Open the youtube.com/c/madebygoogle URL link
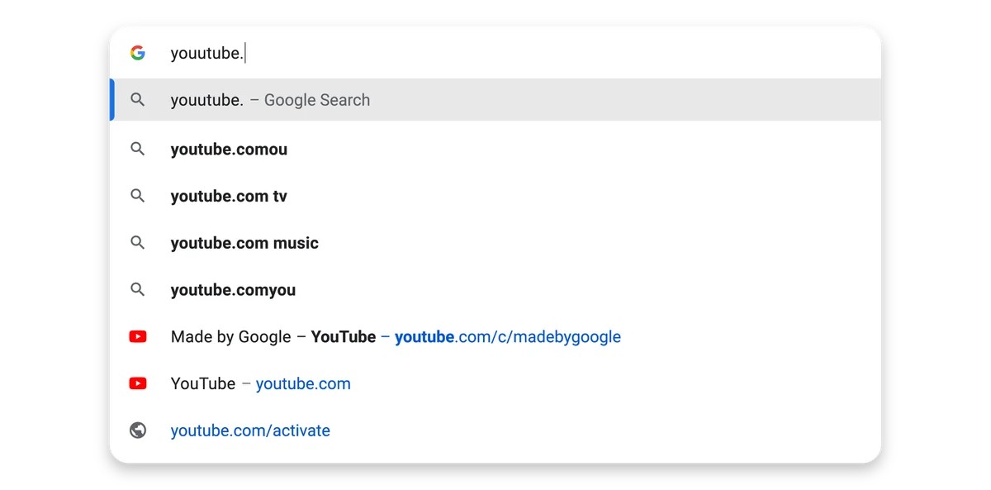The height and width of the screenshot is (490, 991). (508, 337)
